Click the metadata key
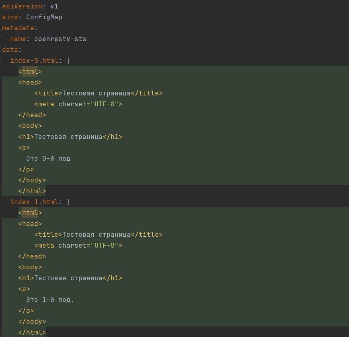The height and width of the screenshot is (337, 349). [x=18, y=28]
